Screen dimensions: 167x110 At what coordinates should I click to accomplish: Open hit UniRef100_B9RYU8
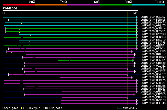(x=153, y=20)
